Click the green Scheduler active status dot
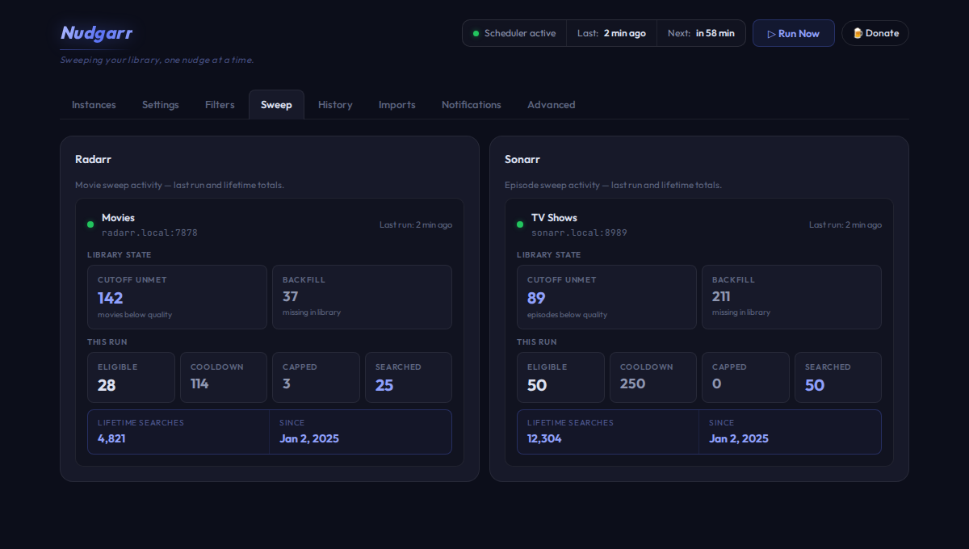 pos(476,33)
